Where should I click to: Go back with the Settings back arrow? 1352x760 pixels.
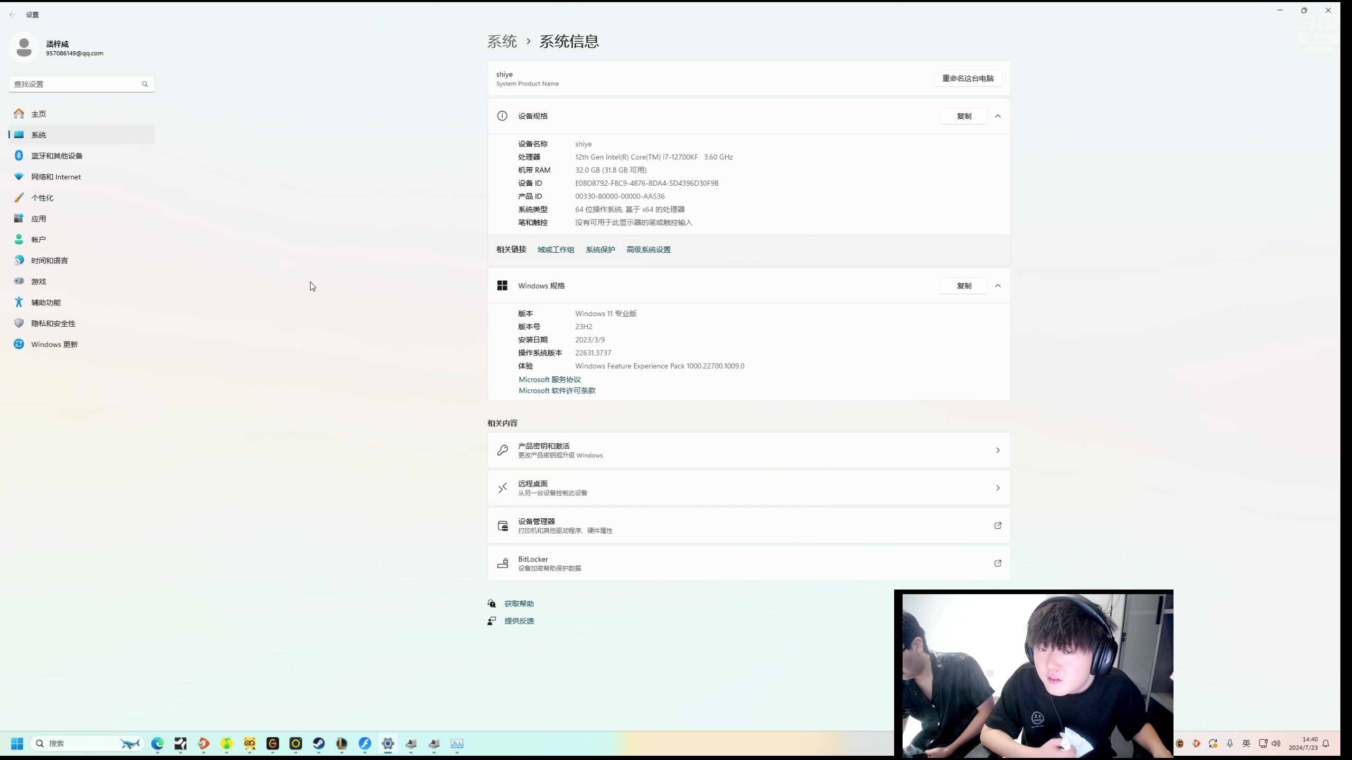(x=13, y=15)
